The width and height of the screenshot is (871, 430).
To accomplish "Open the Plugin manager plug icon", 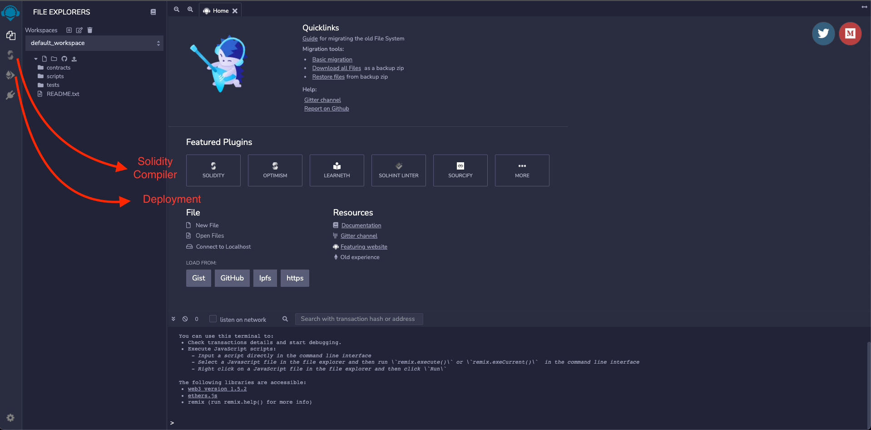I will pos(10,95).
